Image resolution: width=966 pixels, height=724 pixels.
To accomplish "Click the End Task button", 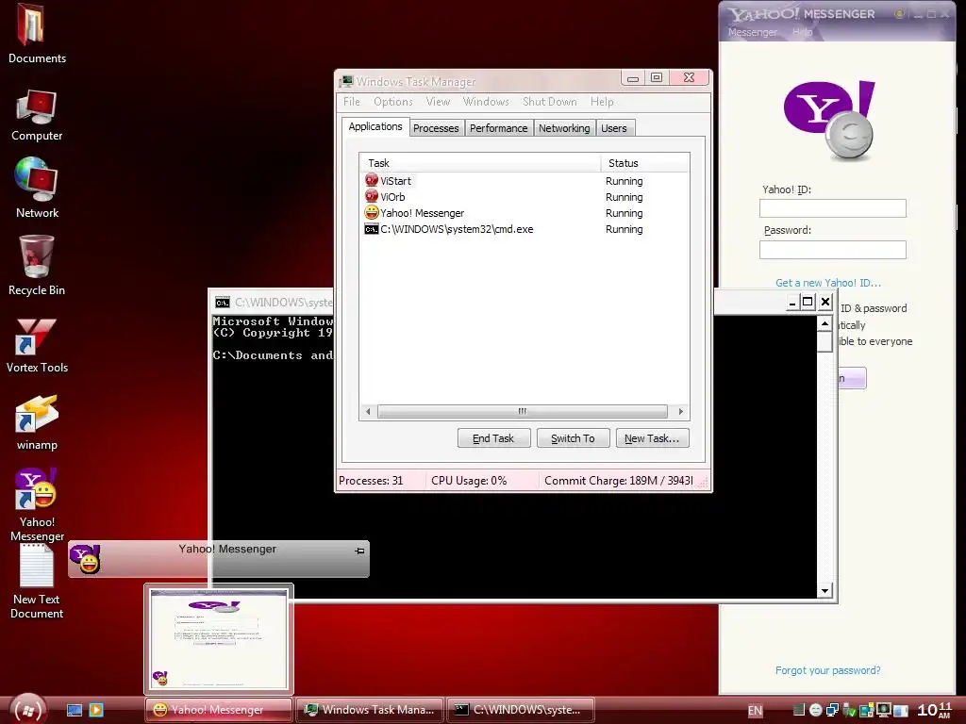I will pos(493,438).
